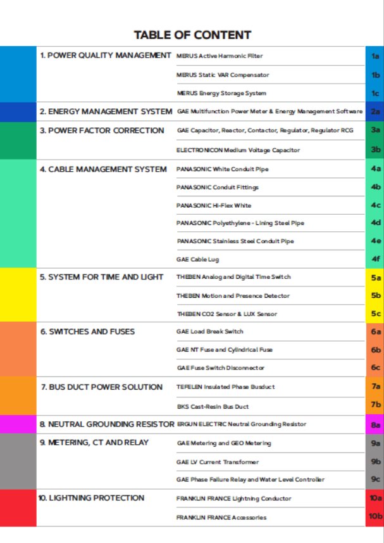Click the Bus Duct Power Solution heading
Screen dimensions: 384x543
[101, 386]
